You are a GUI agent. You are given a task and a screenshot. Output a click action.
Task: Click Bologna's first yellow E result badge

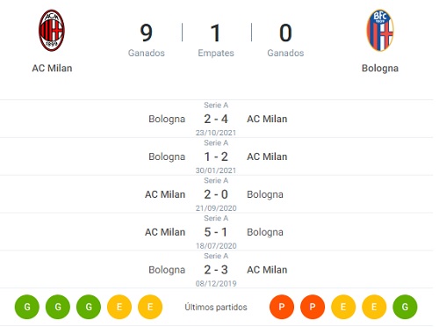point(343,307)
